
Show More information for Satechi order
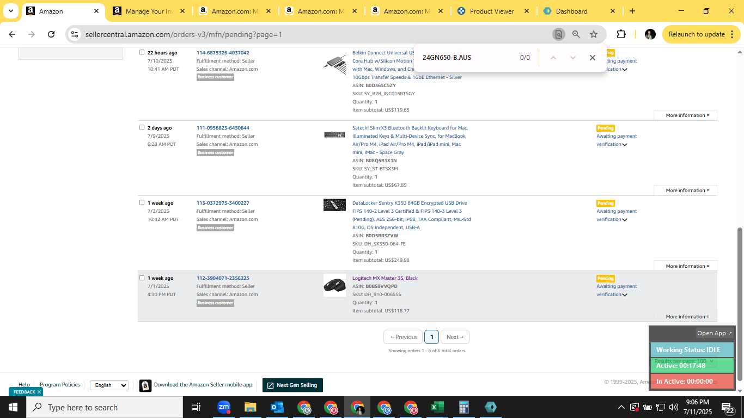(687, 190)
